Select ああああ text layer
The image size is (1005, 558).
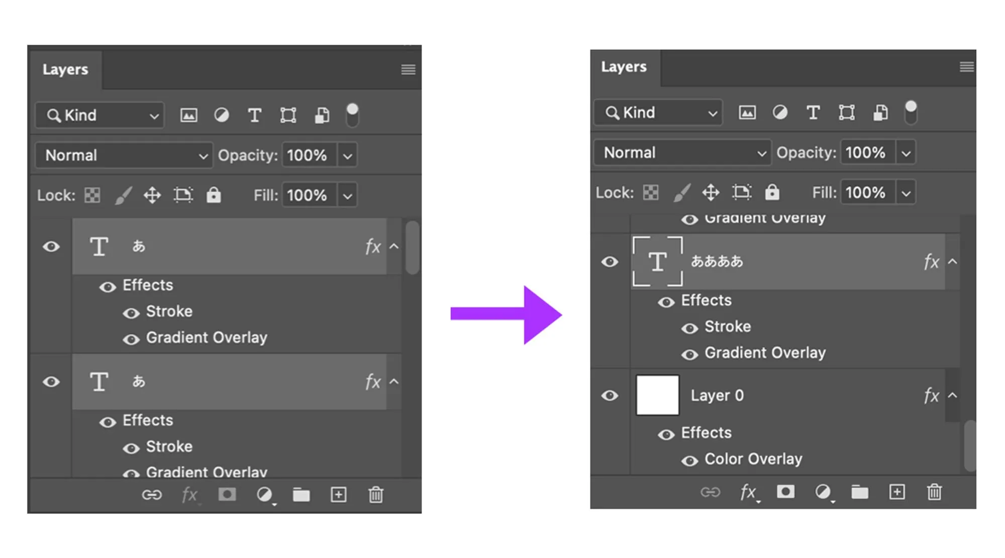(787, 261)
